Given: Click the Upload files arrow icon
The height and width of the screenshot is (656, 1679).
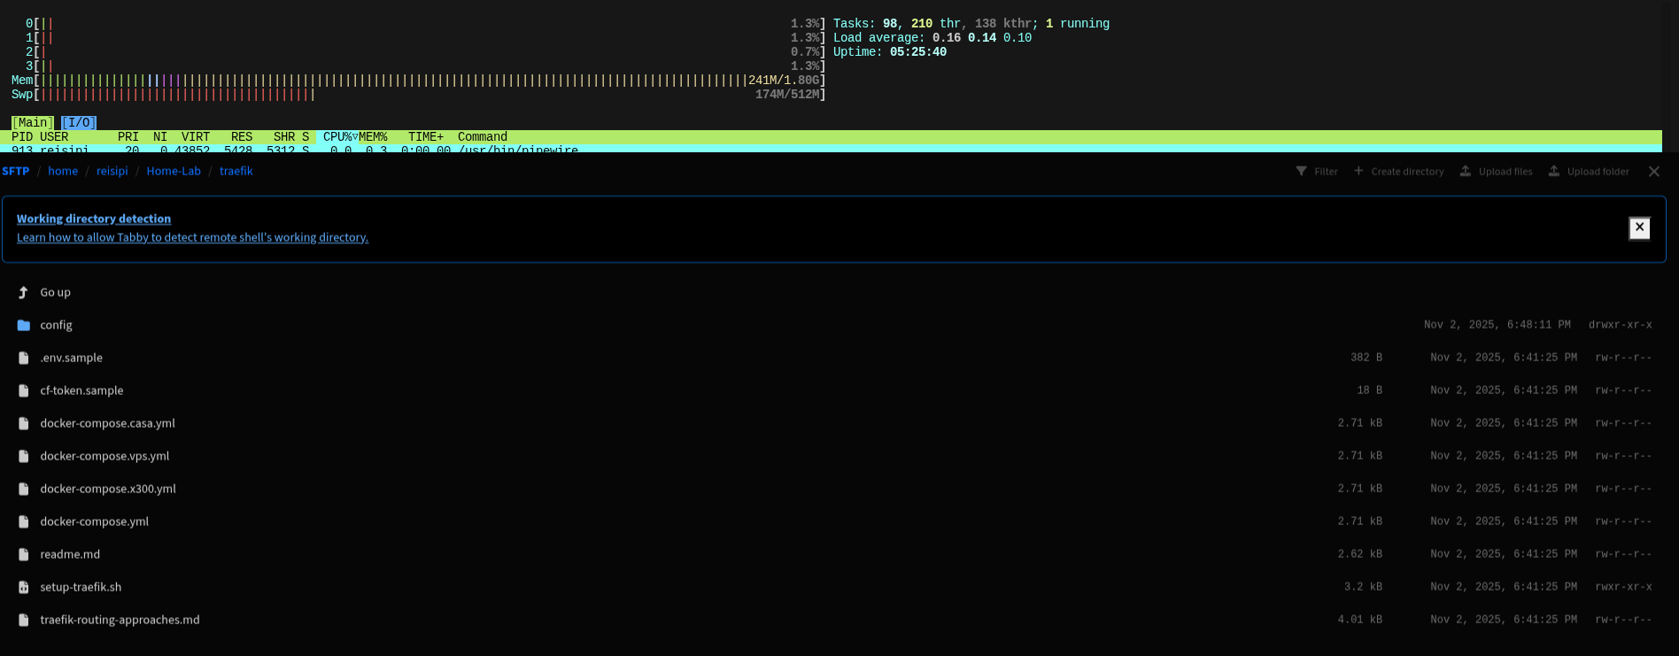Looking at the screenshot, I should pos(1466,171).
